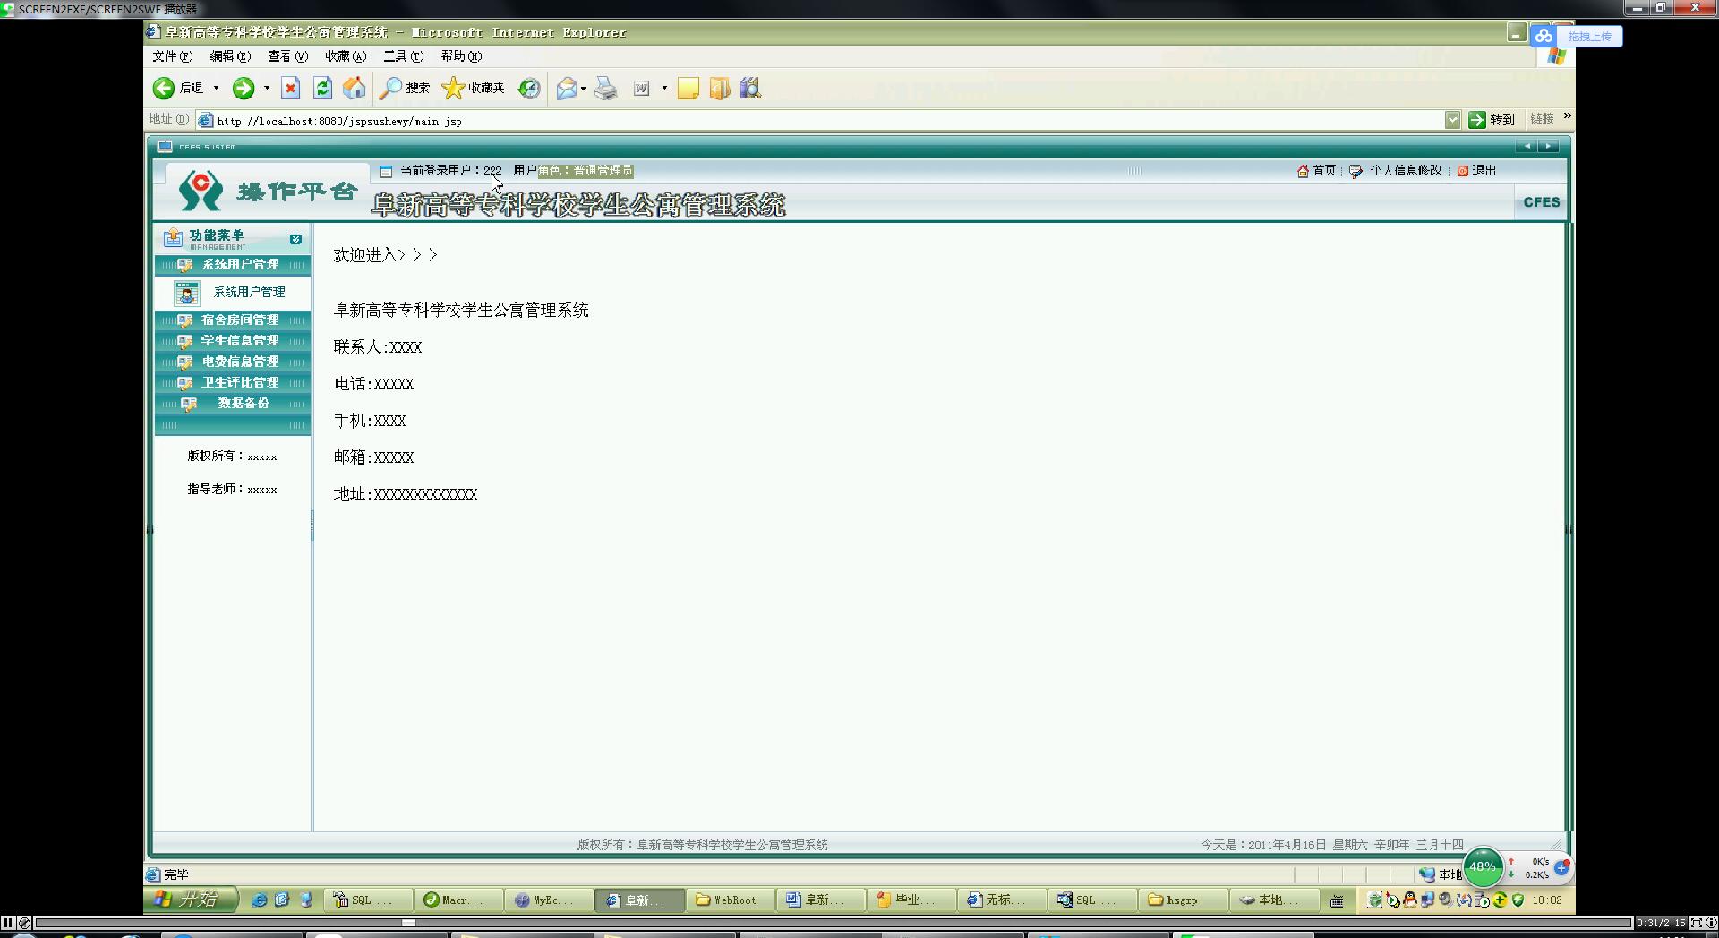Open the 工具(T) menu
Screen dimensions: 1719x938
click(x=404, y=56)
